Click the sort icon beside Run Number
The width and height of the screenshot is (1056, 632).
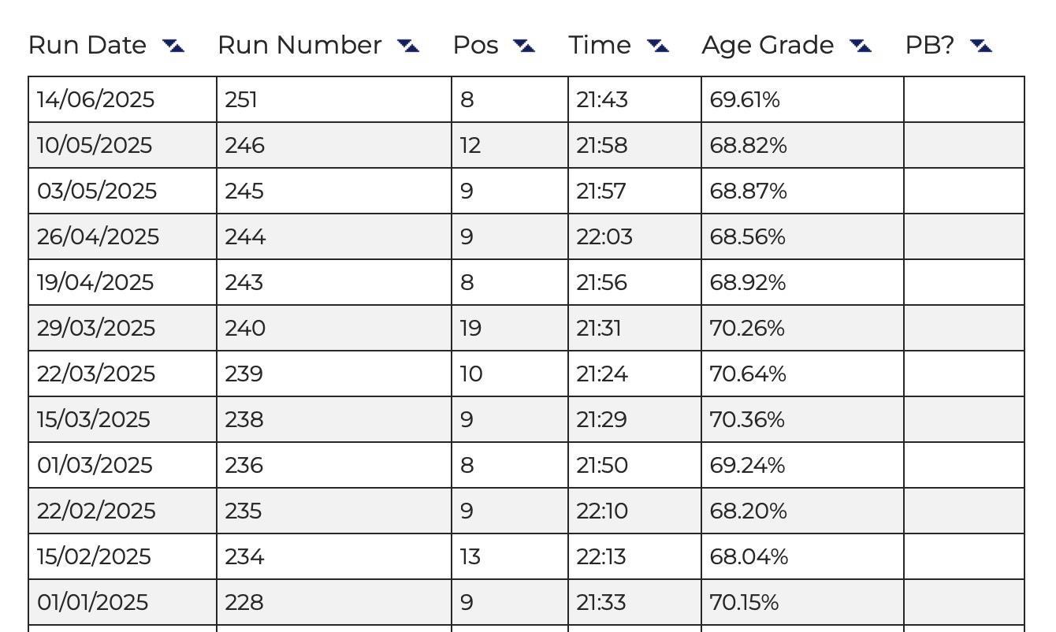click(408, 46)
